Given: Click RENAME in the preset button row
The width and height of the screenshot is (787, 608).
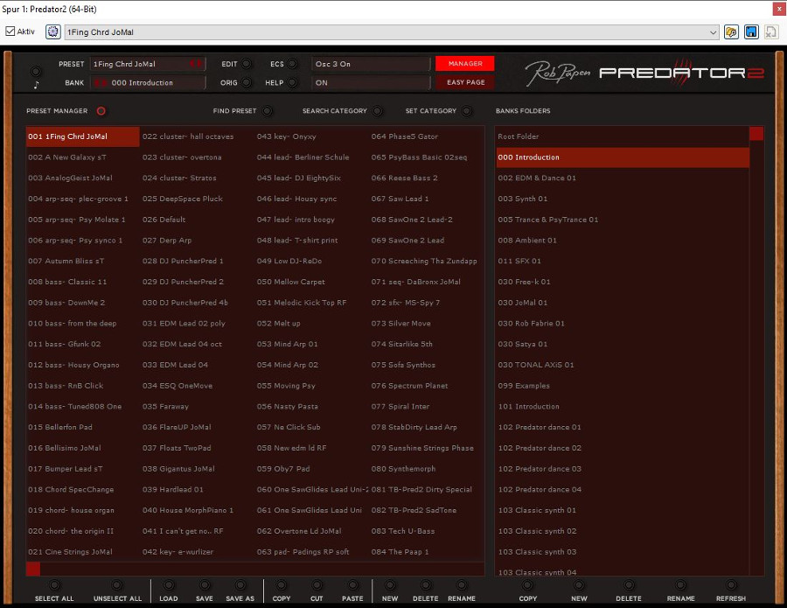Looking at the screenshot, I should pos(461,585).
